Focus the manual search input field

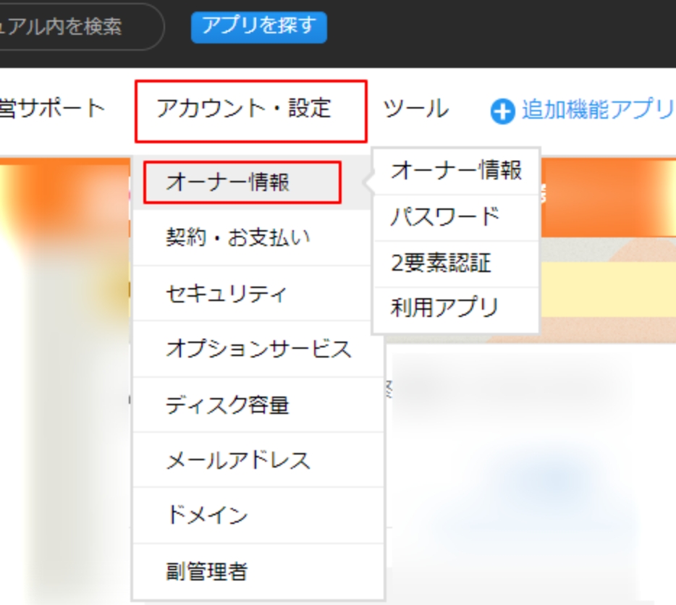click(x=72, y=27)
